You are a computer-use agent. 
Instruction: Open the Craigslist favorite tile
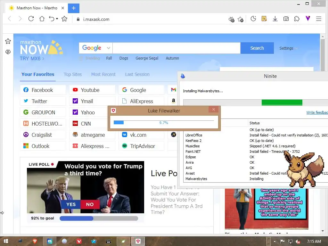43,135
